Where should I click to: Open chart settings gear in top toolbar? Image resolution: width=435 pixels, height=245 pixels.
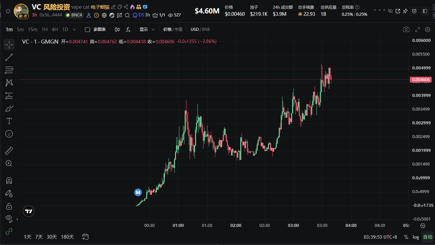pos(428,29)
